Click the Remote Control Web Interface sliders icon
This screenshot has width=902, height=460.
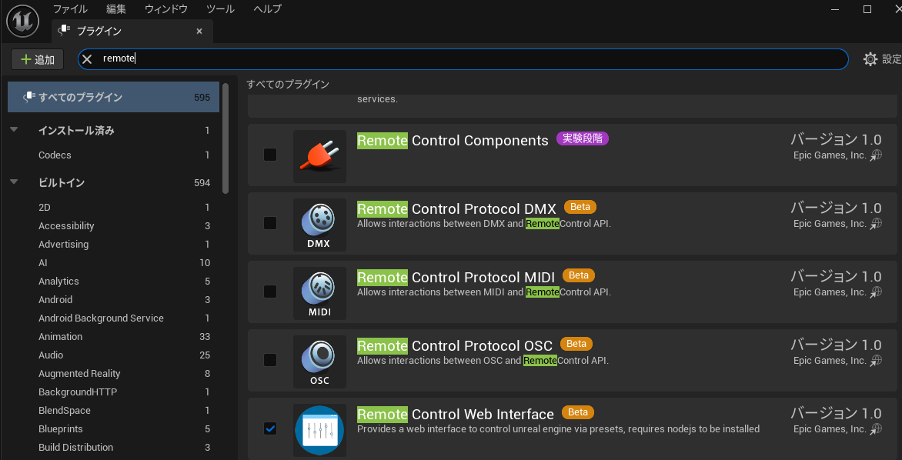coord(319,428)
